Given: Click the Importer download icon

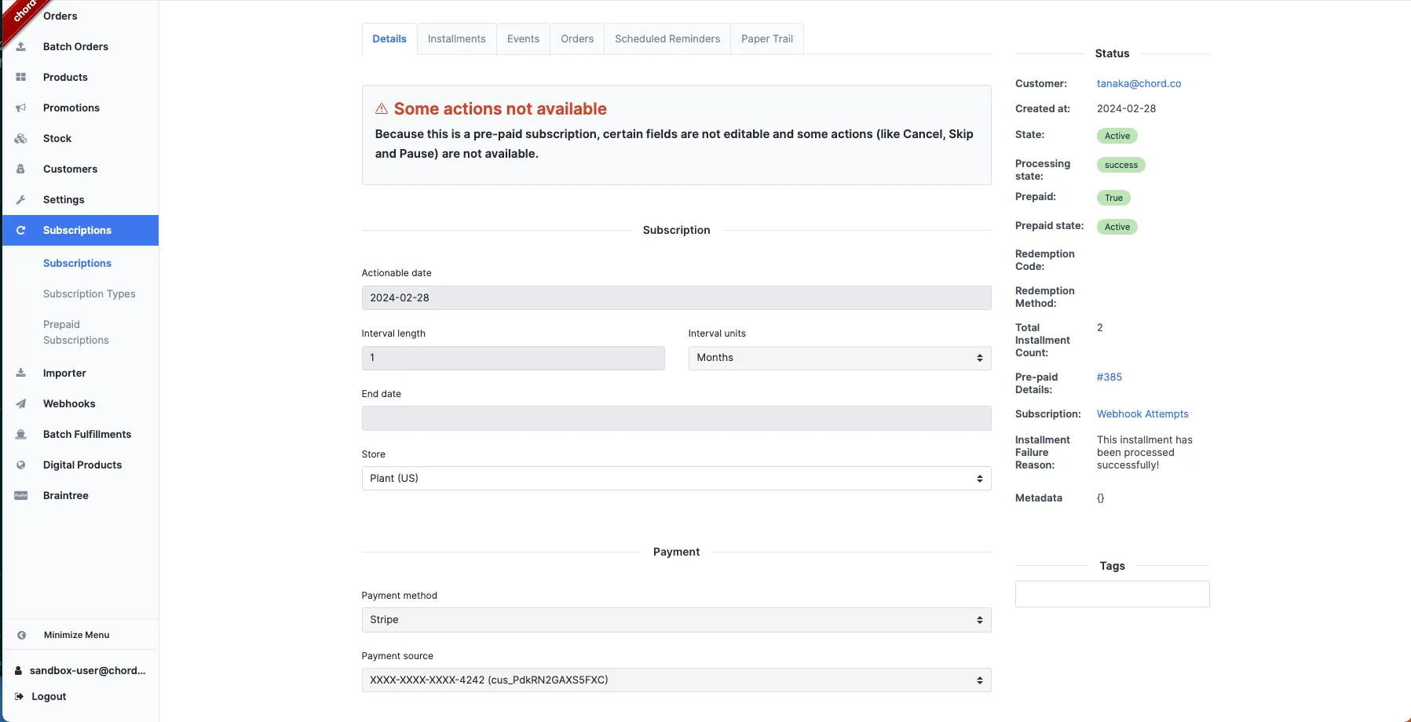Looking at the screenshot, I should (x=21, y=373).
